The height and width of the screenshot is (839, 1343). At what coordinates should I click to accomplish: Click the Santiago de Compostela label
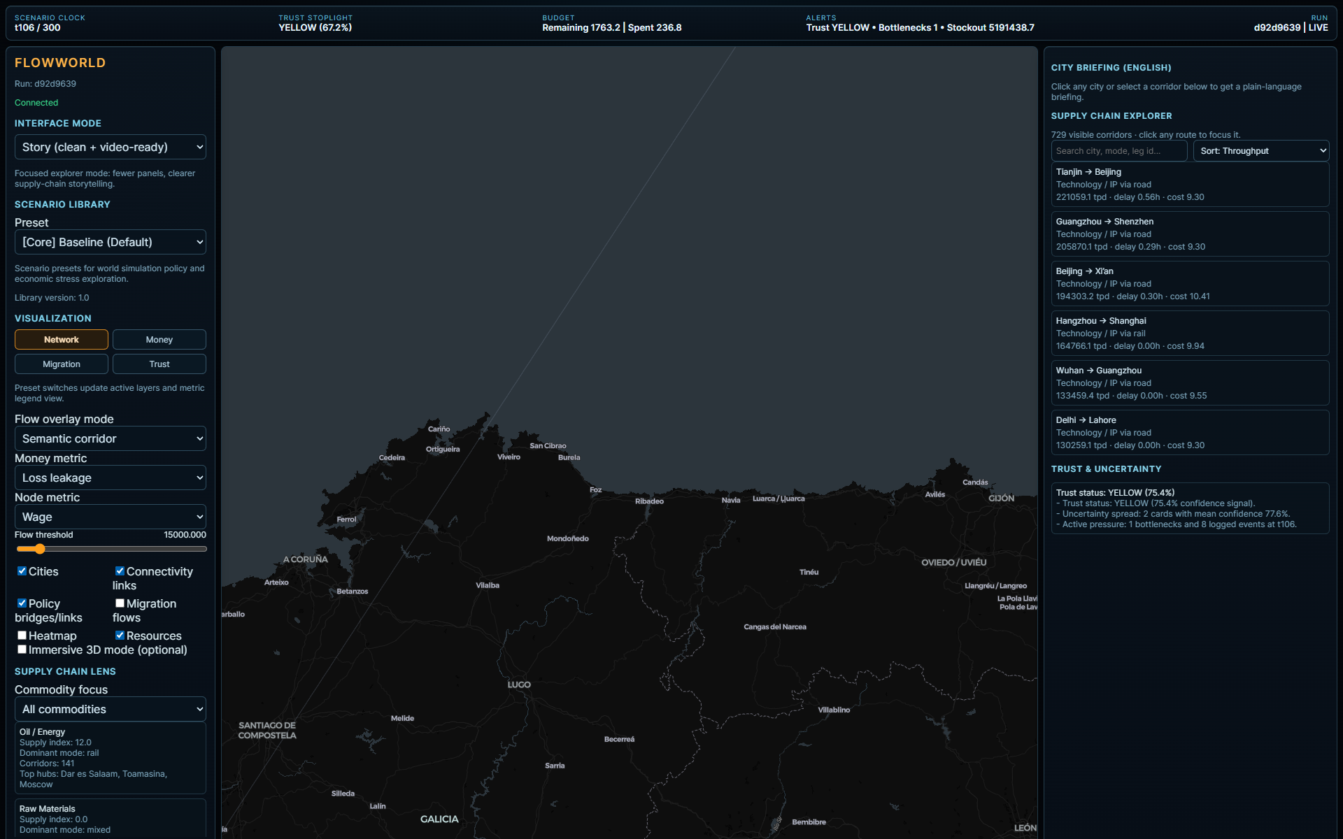coord(267,731)
